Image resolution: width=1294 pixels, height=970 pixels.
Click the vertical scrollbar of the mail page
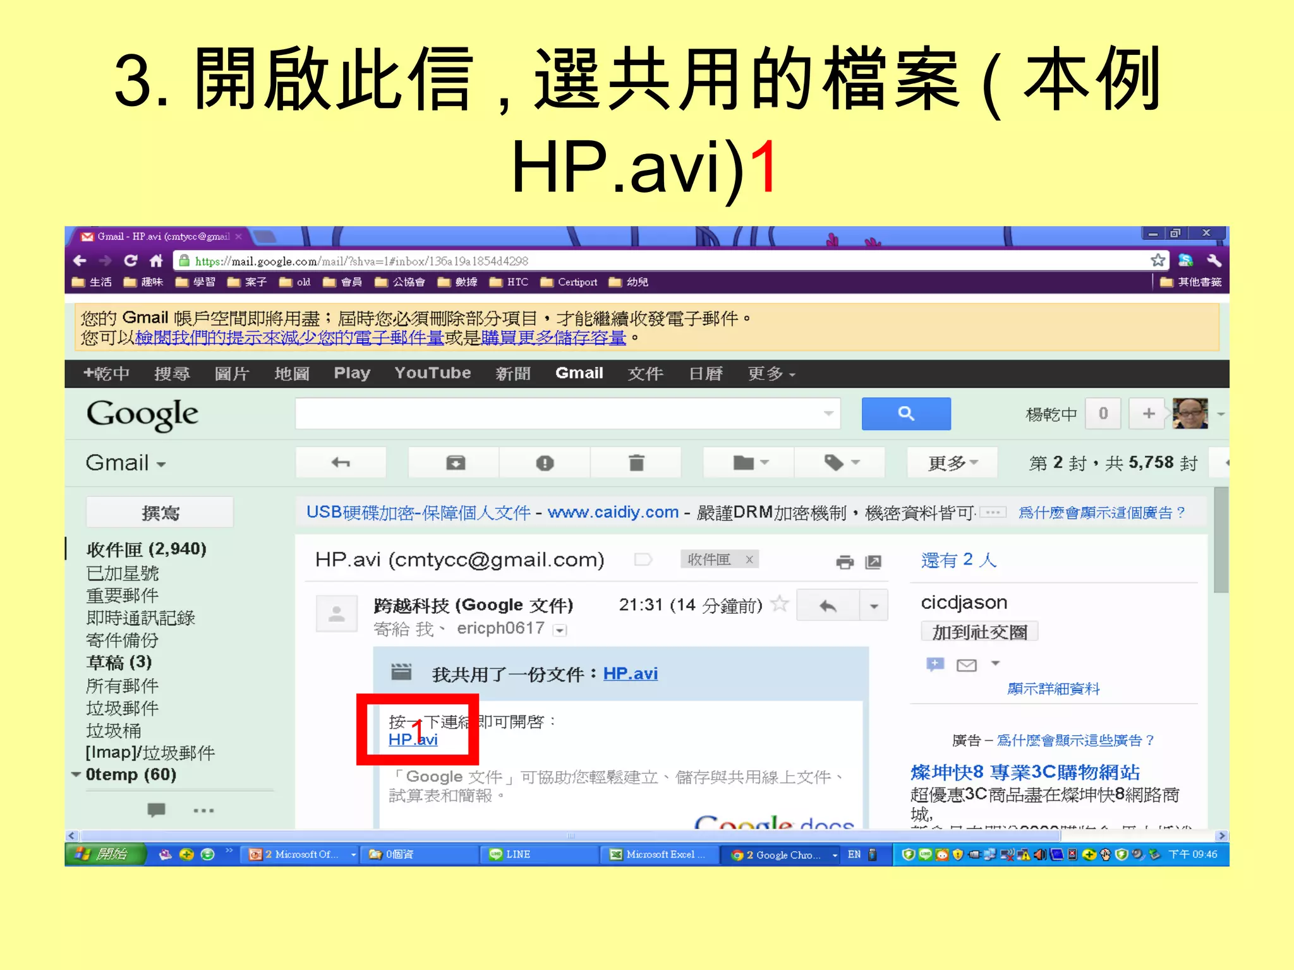coord(1221,540)
